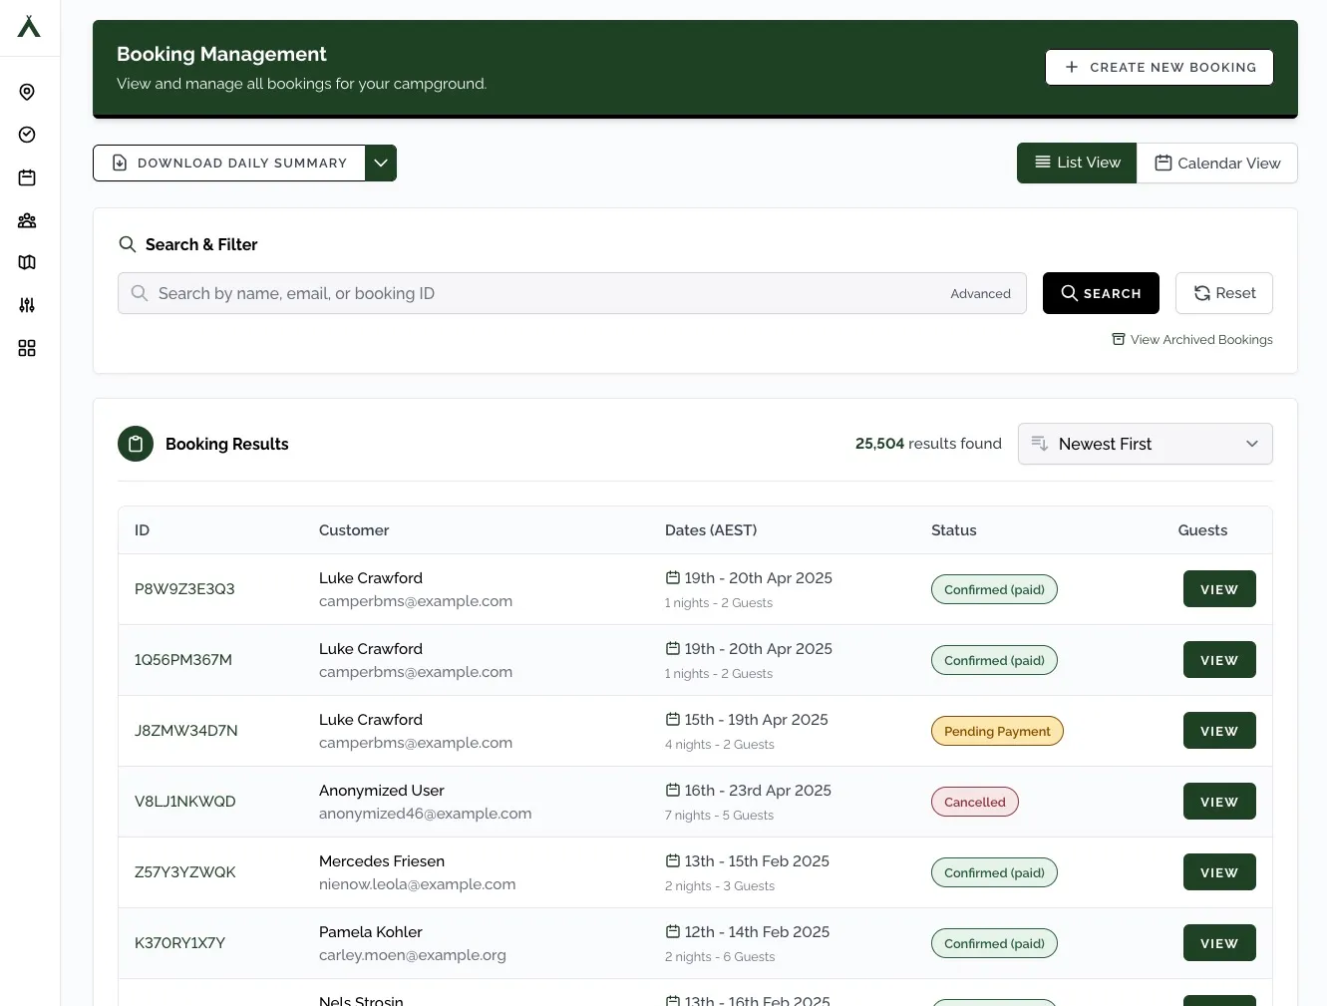Switch to List View tab
Screen dimensions: 1327x1006
click(x=1077, y=163)
